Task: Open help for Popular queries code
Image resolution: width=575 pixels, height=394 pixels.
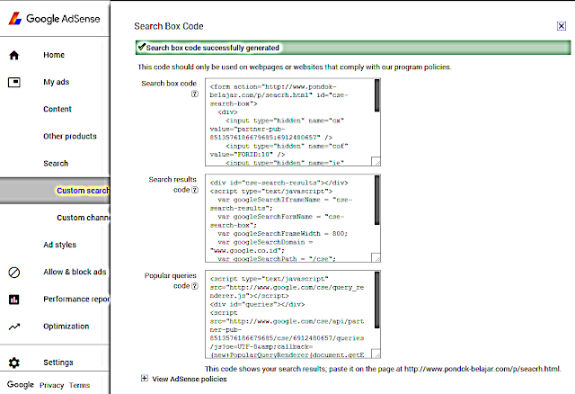Action: click(x=195, y=286)
